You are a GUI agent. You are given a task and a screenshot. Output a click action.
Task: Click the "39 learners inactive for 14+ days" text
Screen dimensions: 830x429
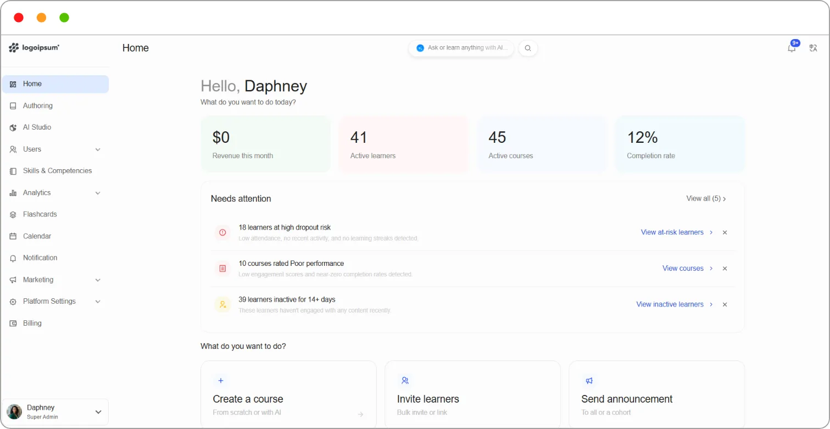tap(287, 300)
